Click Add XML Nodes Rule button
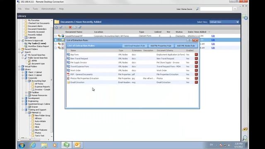The height and width of the screenshot is (149, 265). tap(186, 46)
